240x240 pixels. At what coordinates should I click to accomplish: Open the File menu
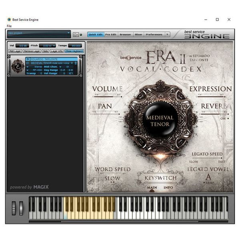click(9, 26)
